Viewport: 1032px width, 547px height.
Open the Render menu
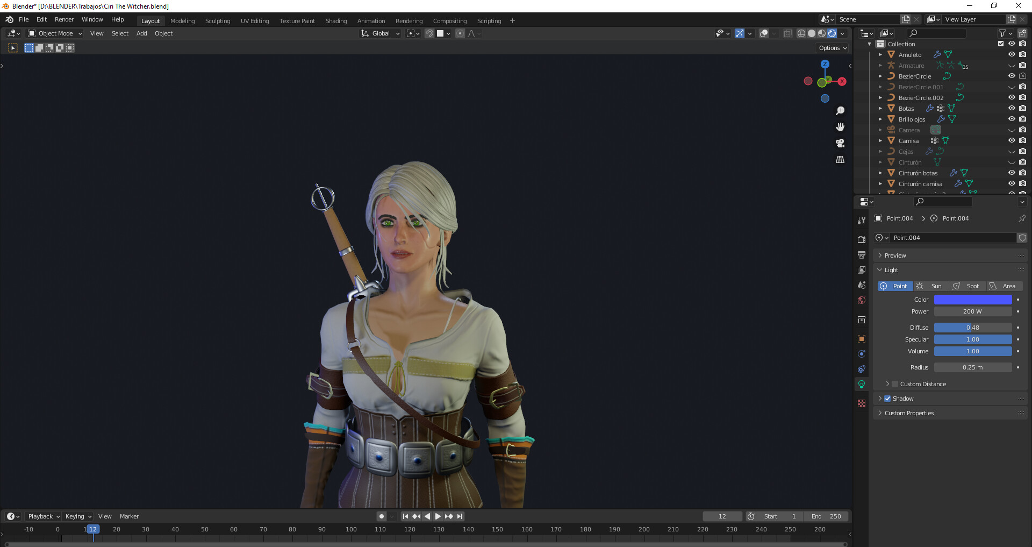pos(64,19)
